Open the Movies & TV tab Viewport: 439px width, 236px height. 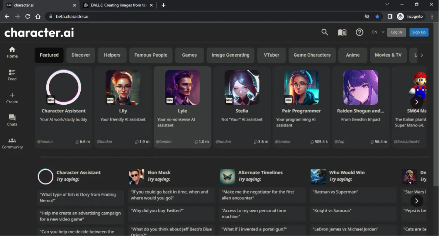pyautogui.click(x=388, y=55)
